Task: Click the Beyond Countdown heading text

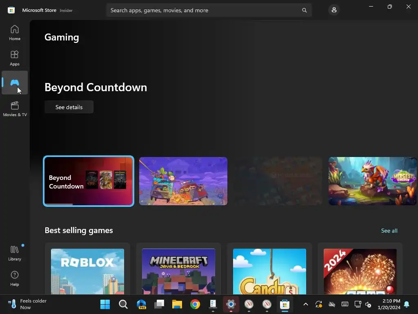Action: [96, 87]
